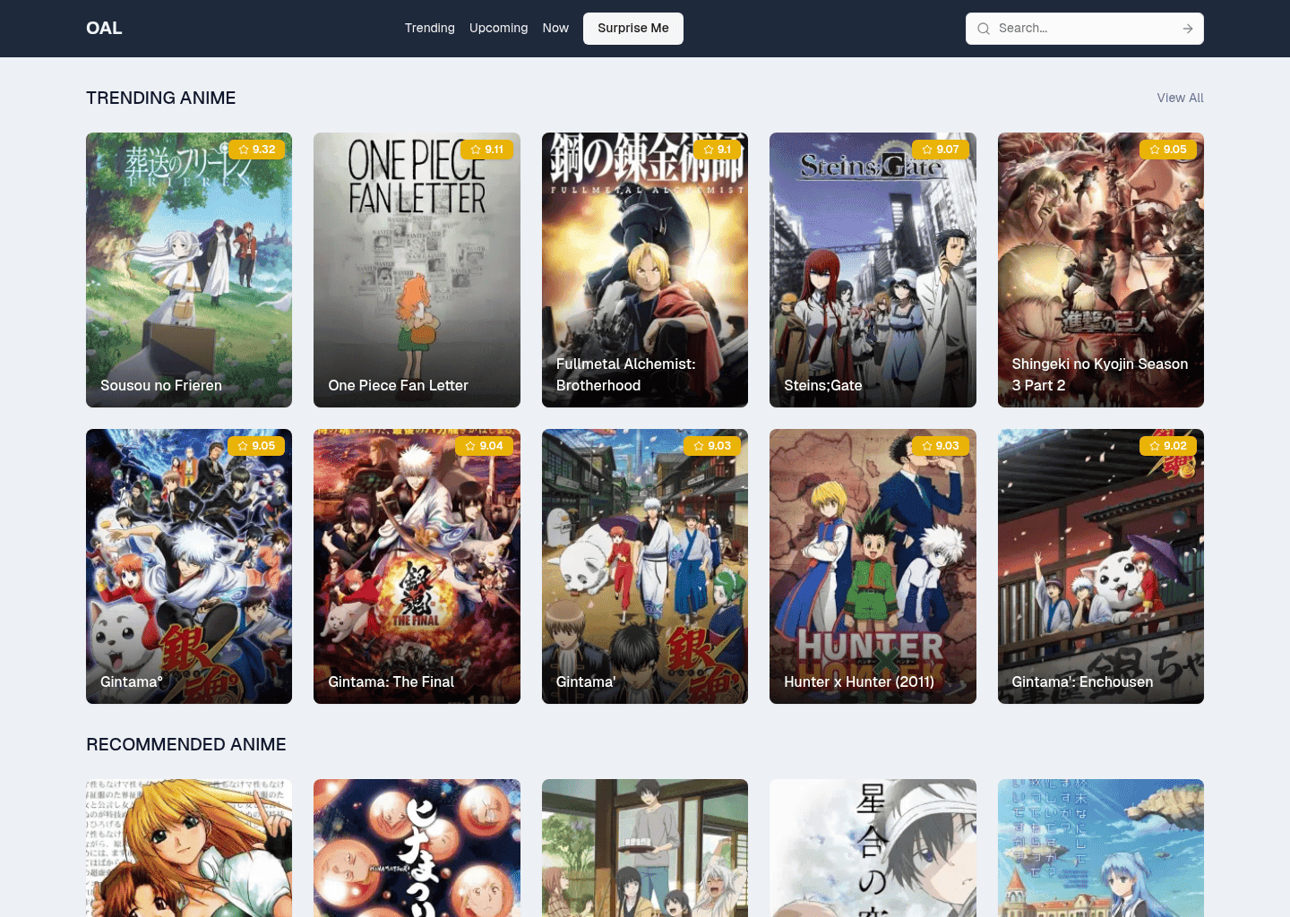The image size is (1290, 917).
Task: Click View All for trending anime
Action: click(x=1180, y=98)
